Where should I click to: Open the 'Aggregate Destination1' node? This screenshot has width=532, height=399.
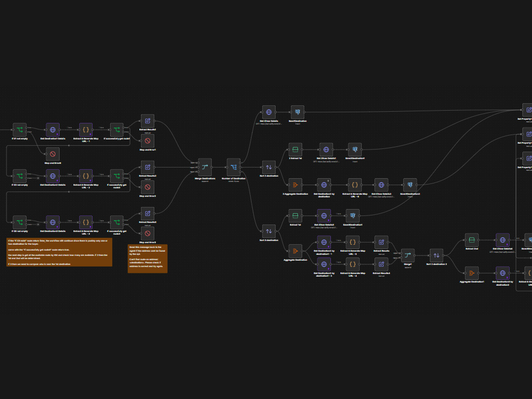coord(471,273)
